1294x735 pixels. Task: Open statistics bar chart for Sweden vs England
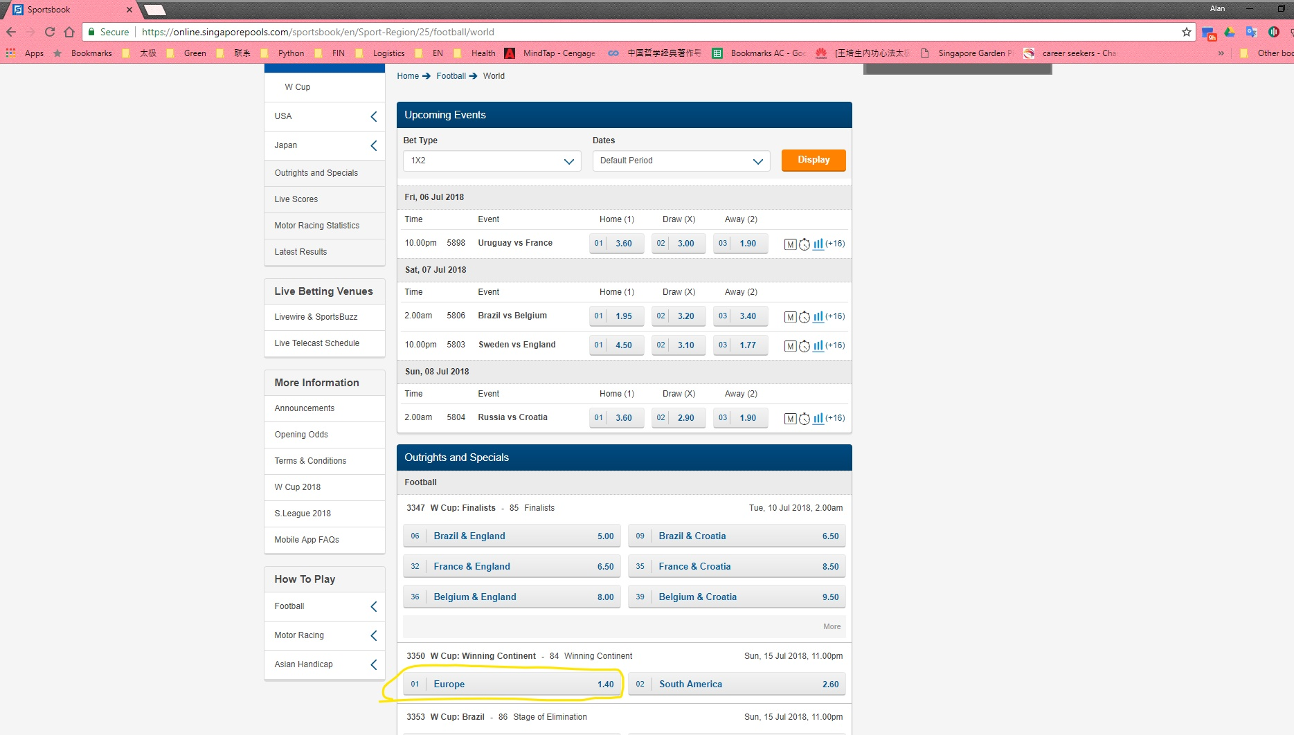818,345
